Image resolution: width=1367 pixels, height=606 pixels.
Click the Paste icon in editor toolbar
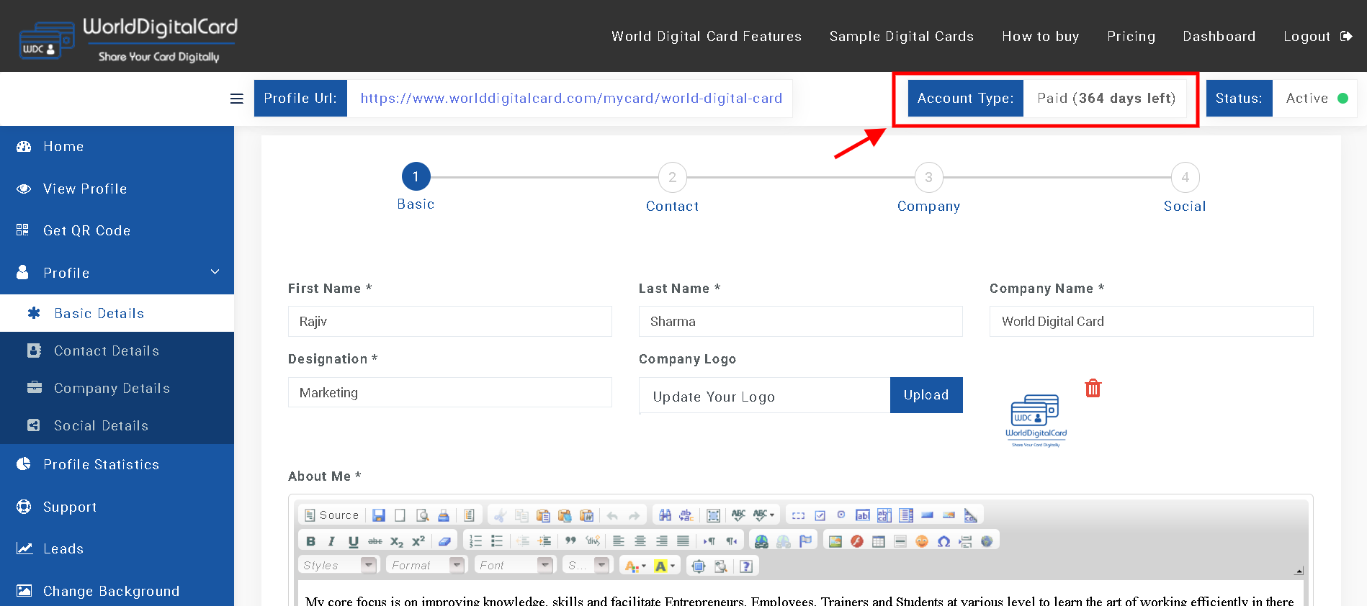(543, 515)
